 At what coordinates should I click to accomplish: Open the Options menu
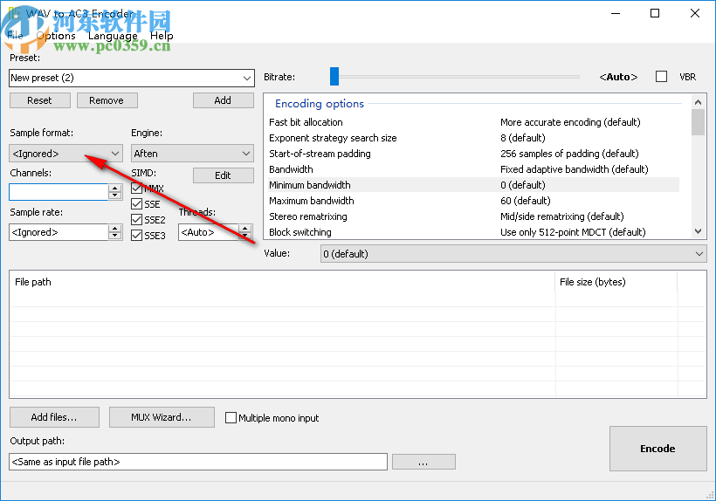pyautogui.click(x=56, y=36)
